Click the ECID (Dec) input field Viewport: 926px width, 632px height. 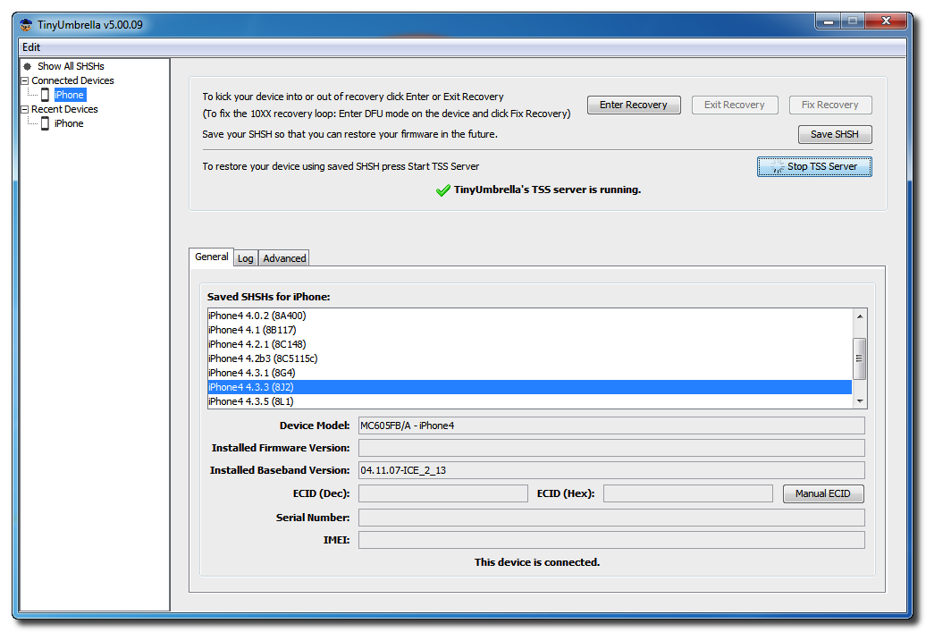(x=442, y=493)
